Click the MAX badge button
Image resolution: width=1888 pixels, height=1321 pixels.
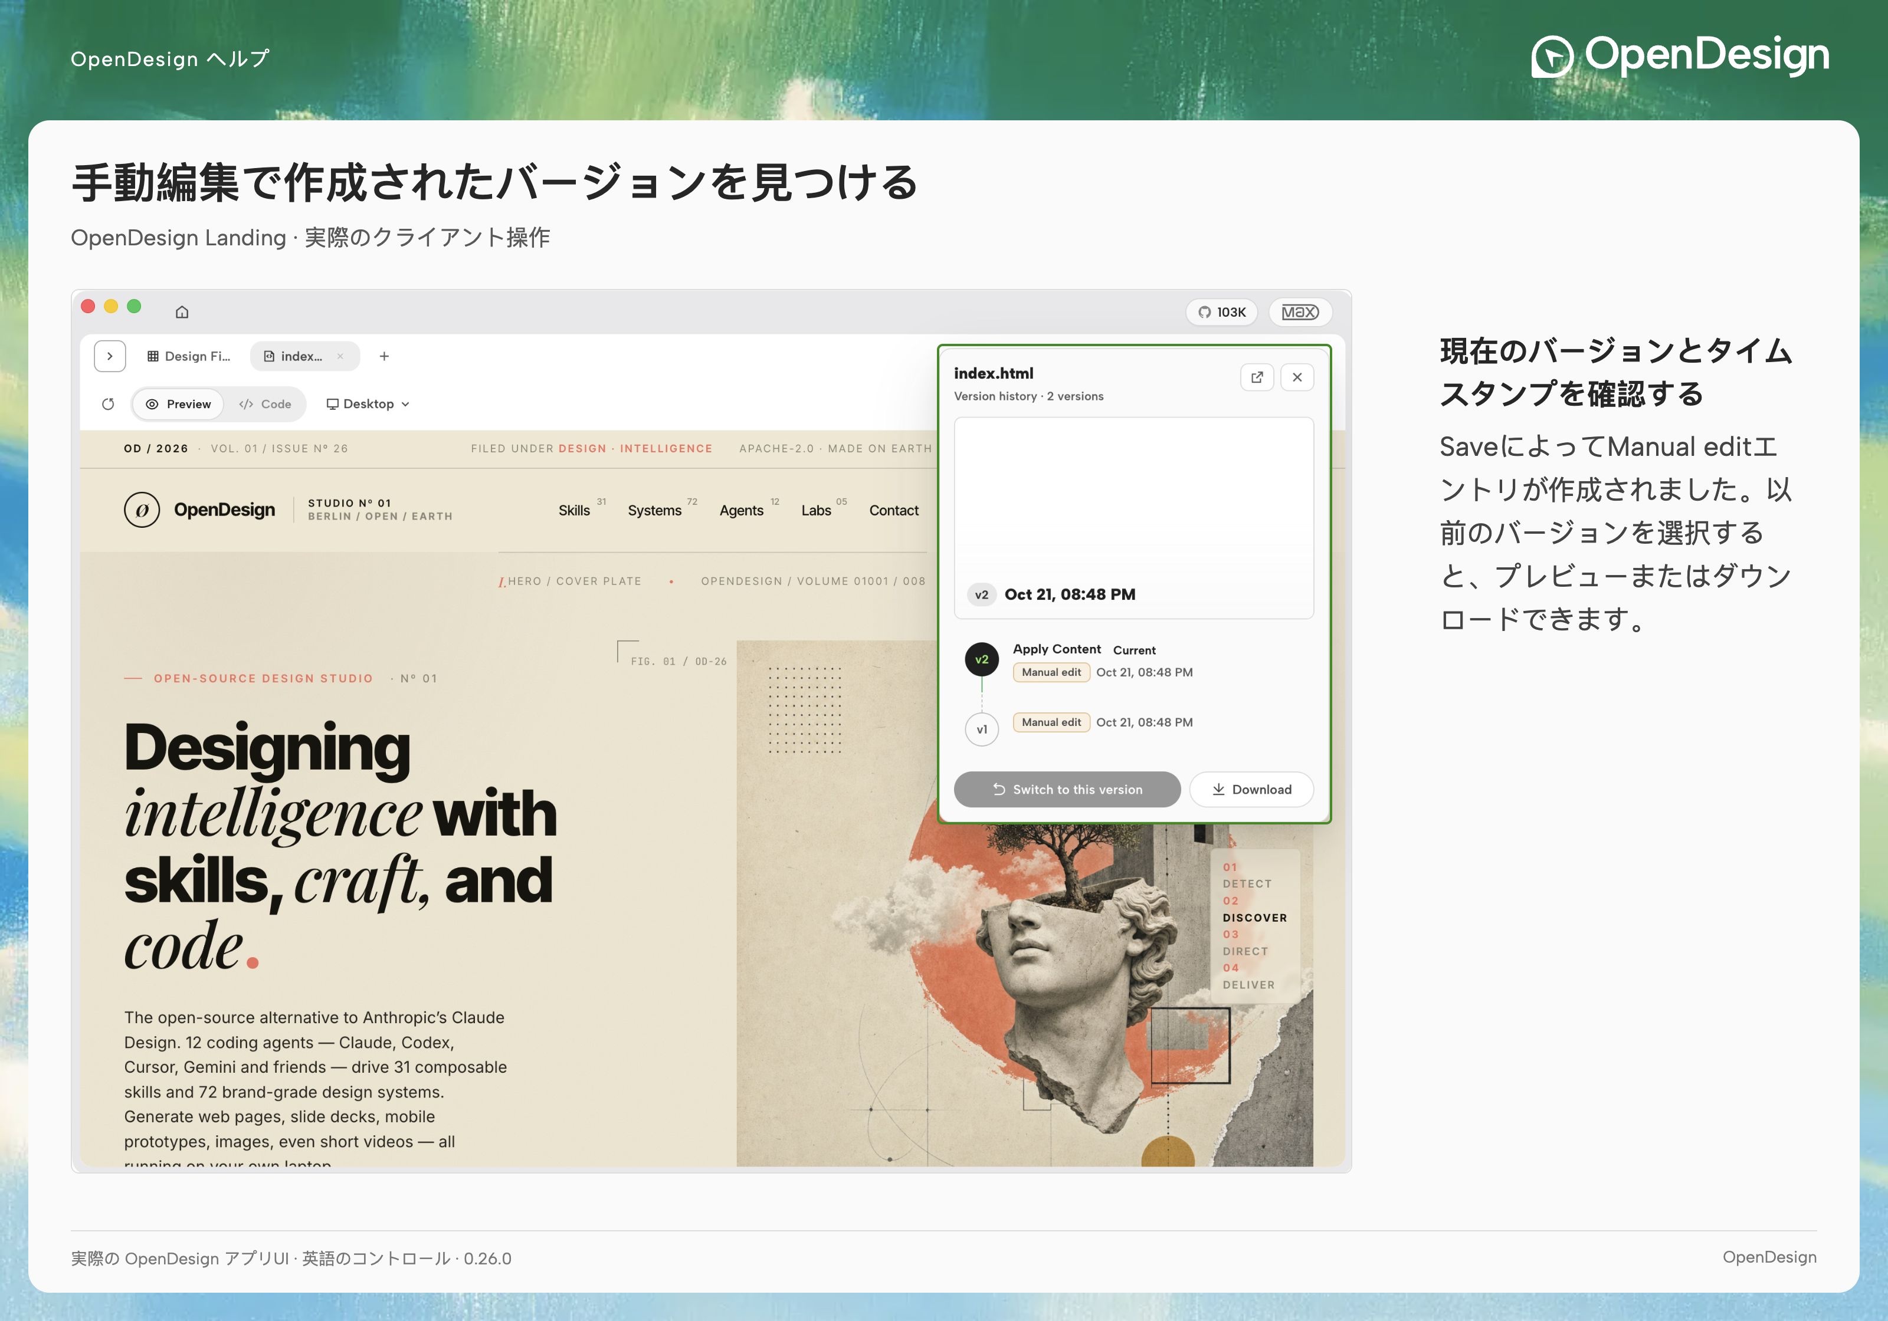tap(1300, 313)
